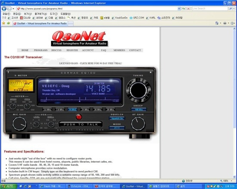The height and width of the screenshot is (189, 237).
Task: Click the red transmit indicator lamp
Action: (79, 117)
